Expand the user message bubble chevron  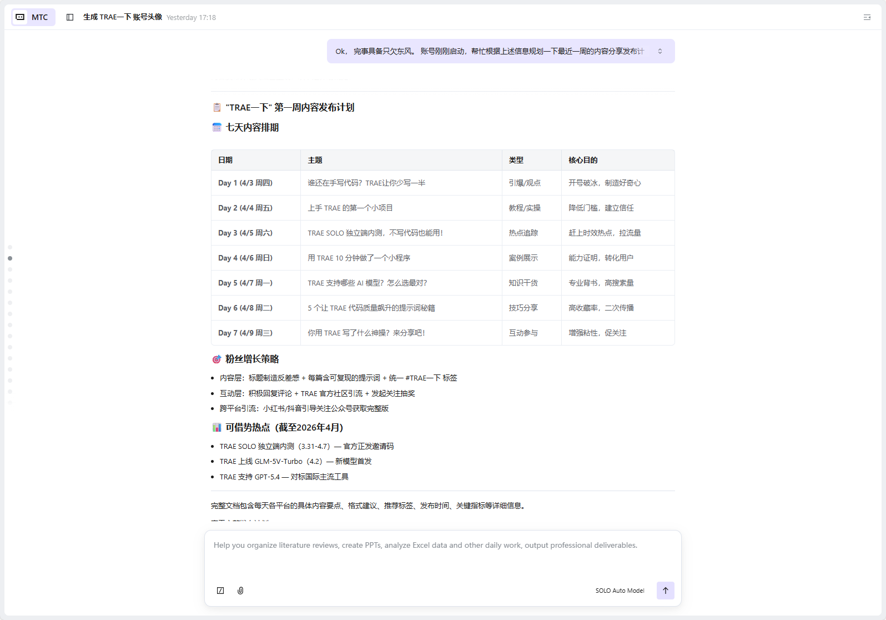(x=660, y=51)
